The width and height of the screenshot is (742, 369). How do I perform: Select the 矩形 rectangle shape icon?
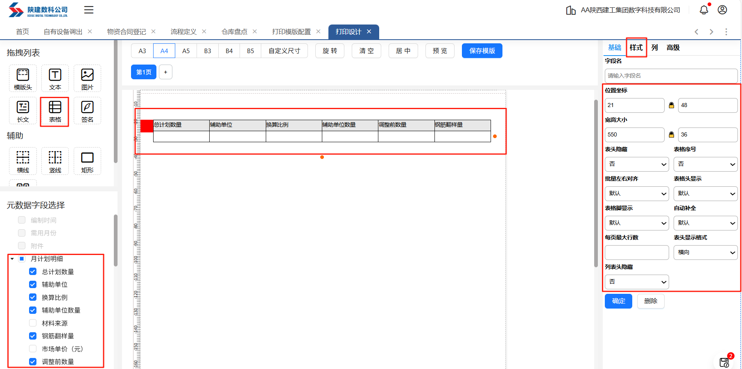pos(87,161)
